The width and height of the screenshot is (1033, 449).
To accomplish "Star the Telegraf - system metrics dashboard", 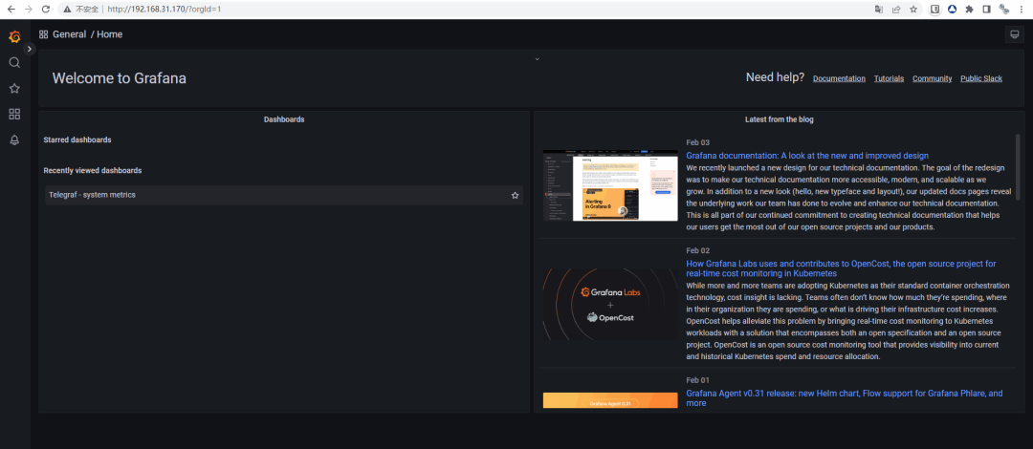I will (x=516, y=196).
